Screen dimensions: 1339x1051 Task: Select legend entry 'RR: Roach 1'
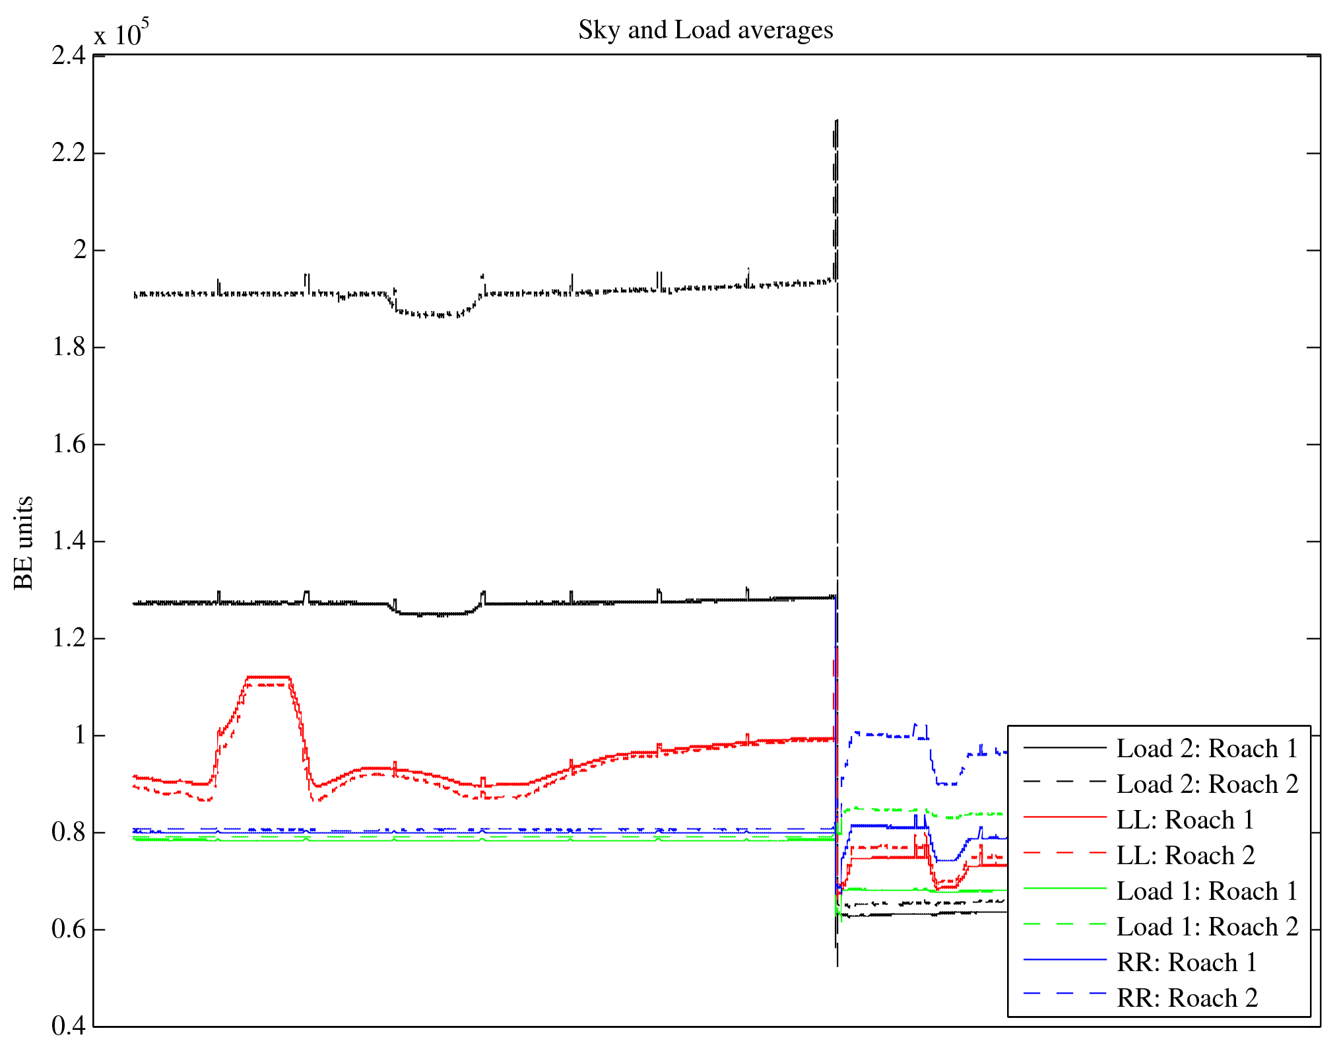1186,963
